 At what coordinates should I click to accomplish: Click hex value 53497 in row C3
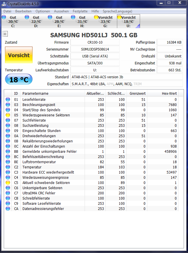[x=172, y=172]
